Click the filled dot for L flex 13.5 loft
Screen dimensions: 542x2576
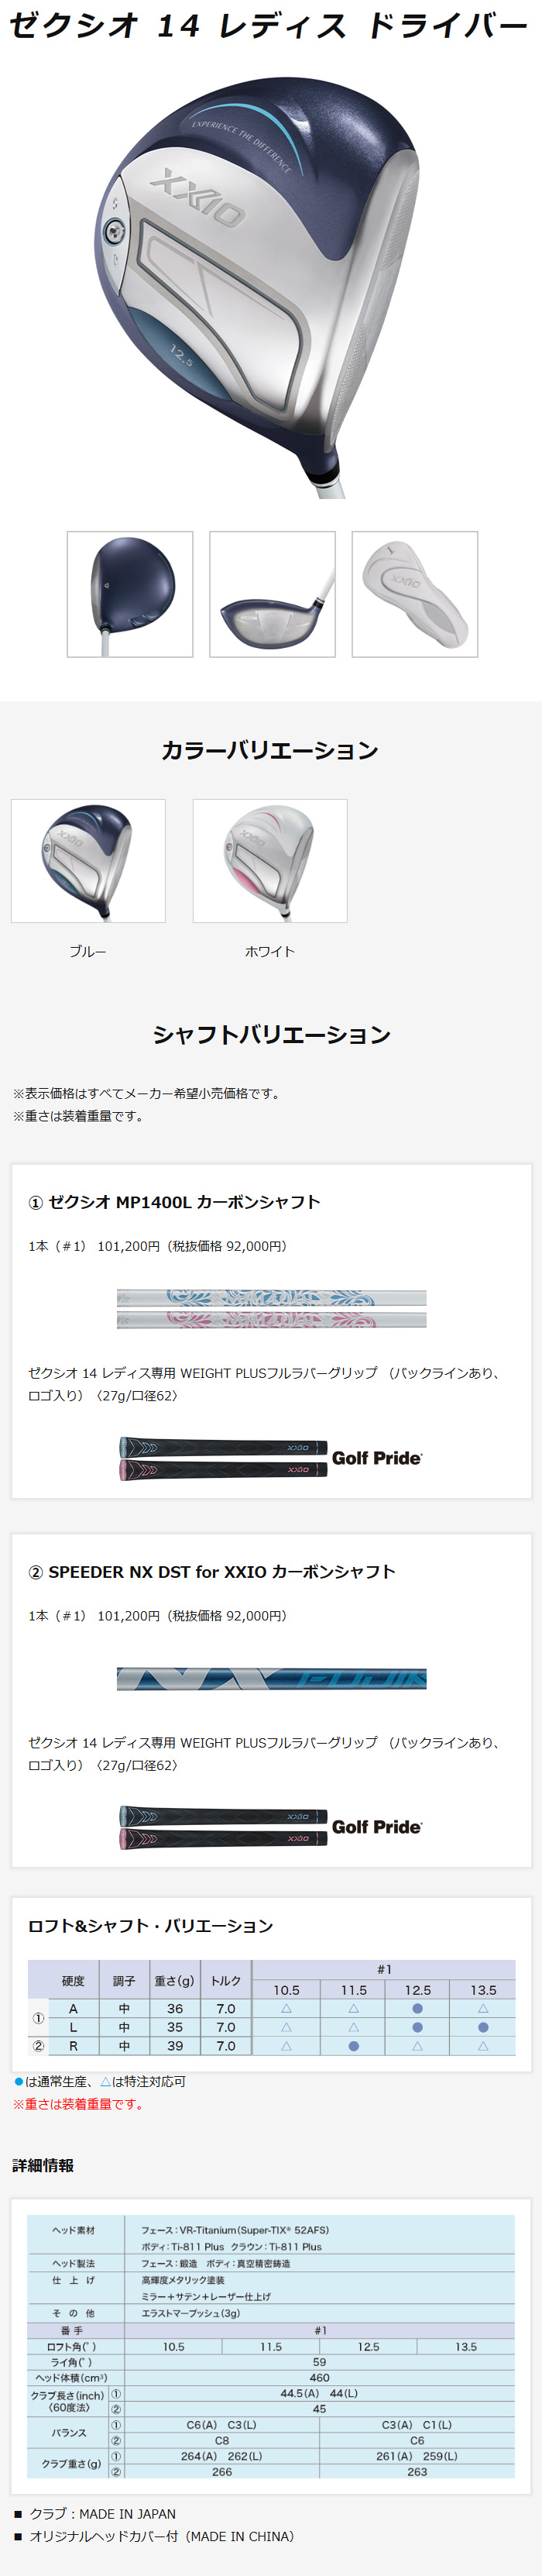coord(483,2027)
